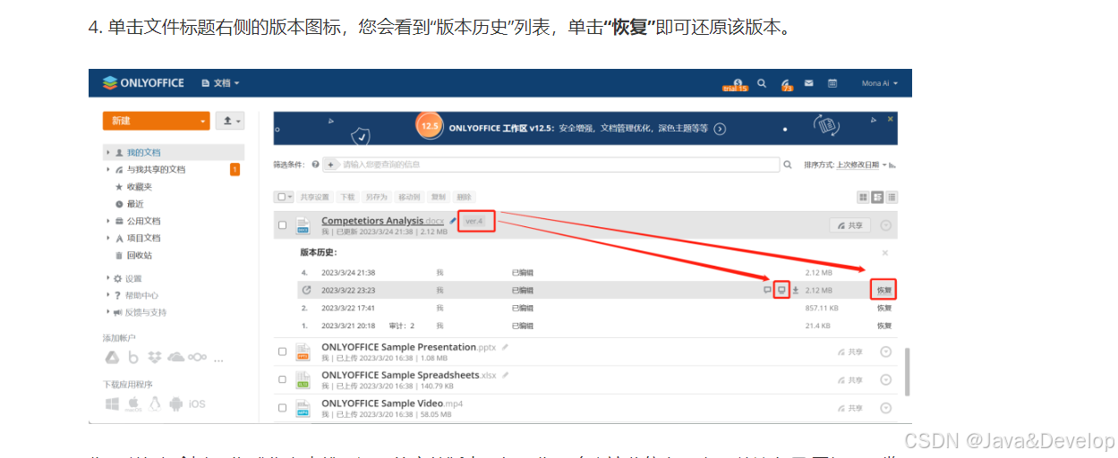Open 与我共享的文档 in the sidebar
The width and height of the screenshot is (1118, 458).
[x=156, y=169]
